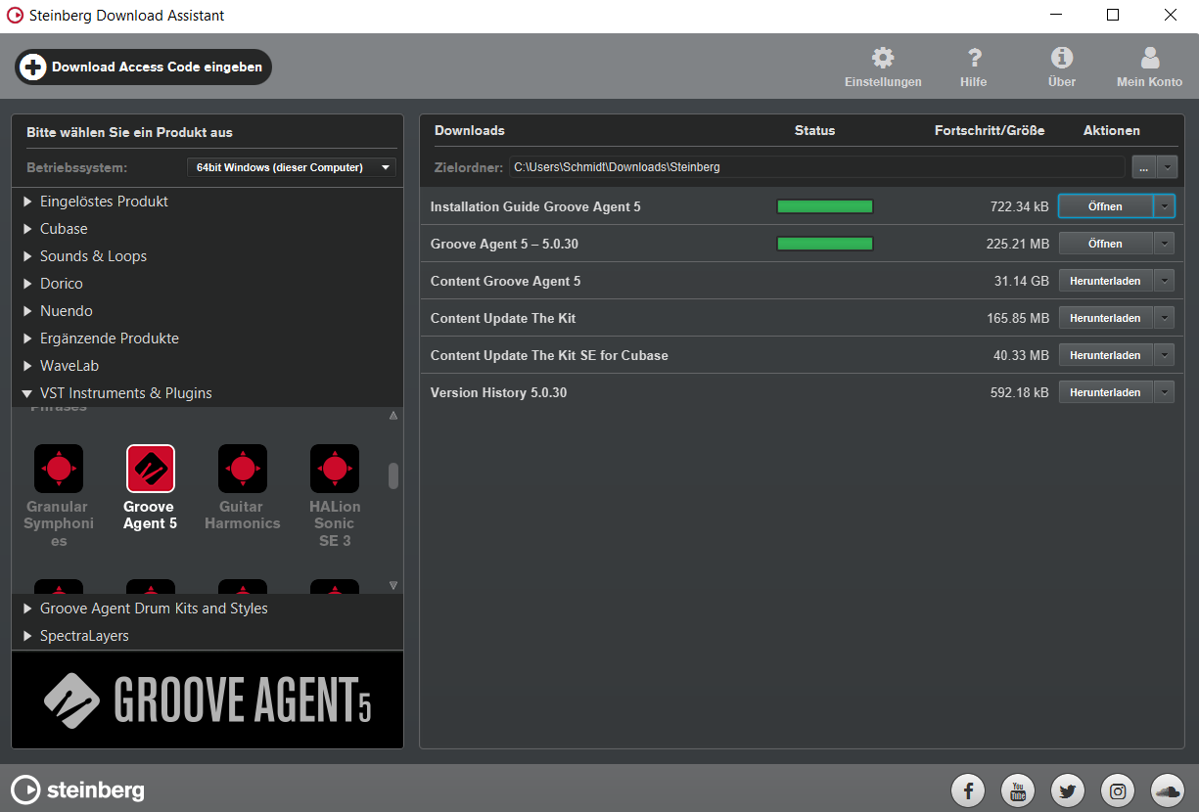Open action dropdown for Installation Guide row

coord(1165,206)
